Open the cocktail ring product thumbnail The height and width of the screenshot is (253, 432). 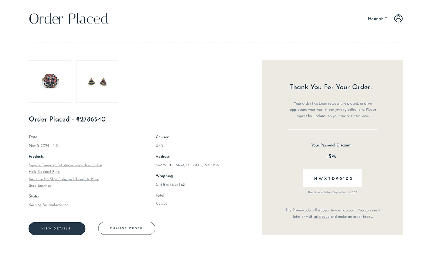pyautogui.click(x=50, y=81)
